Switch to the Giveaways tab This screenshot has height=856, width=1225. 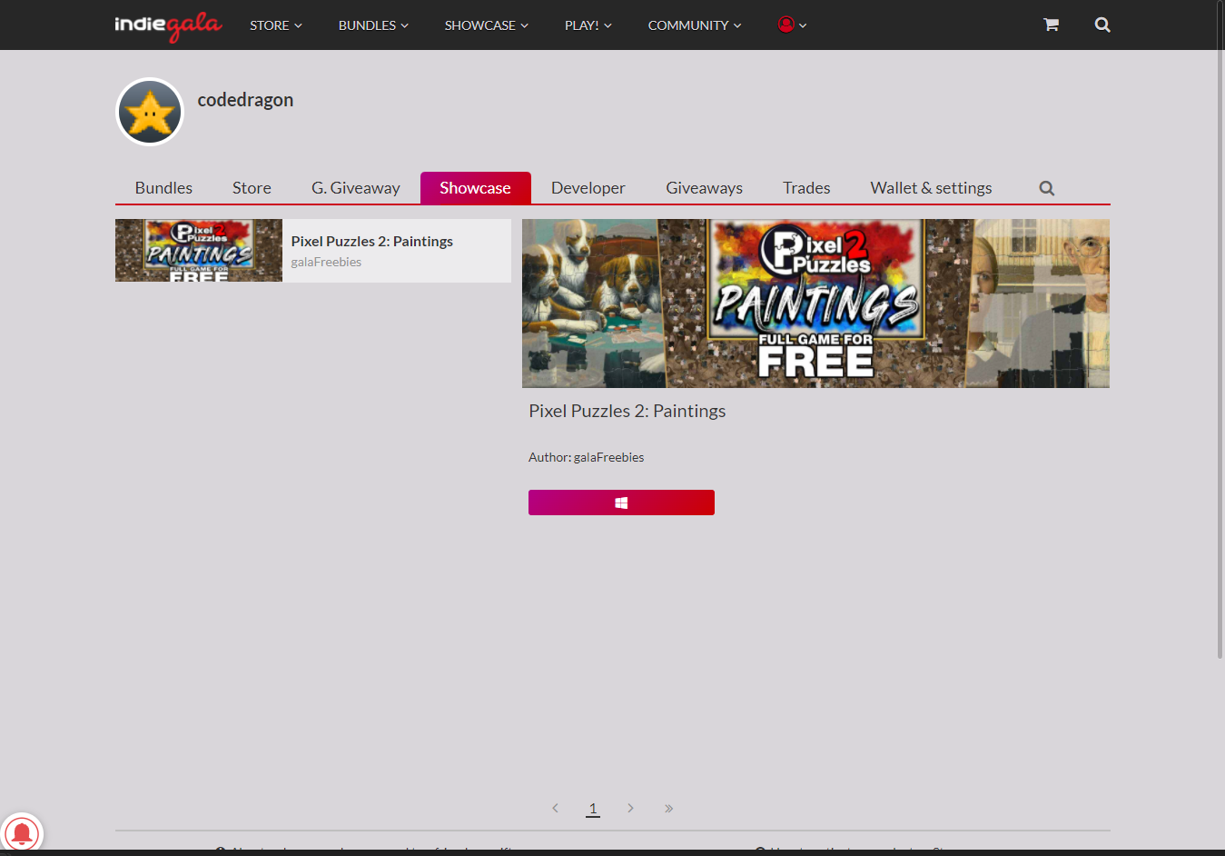pyautogui.click(x=704, y=188)
